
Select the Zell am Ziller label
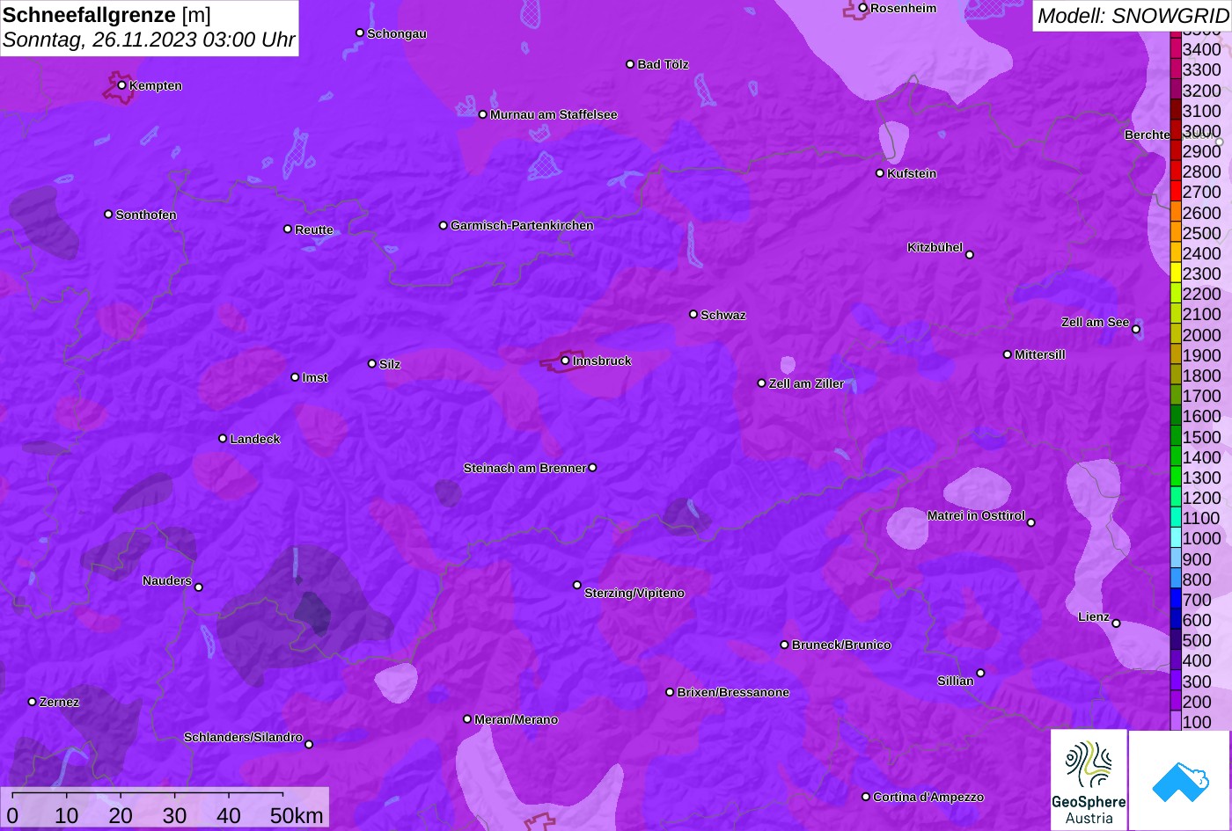[806, 383]
